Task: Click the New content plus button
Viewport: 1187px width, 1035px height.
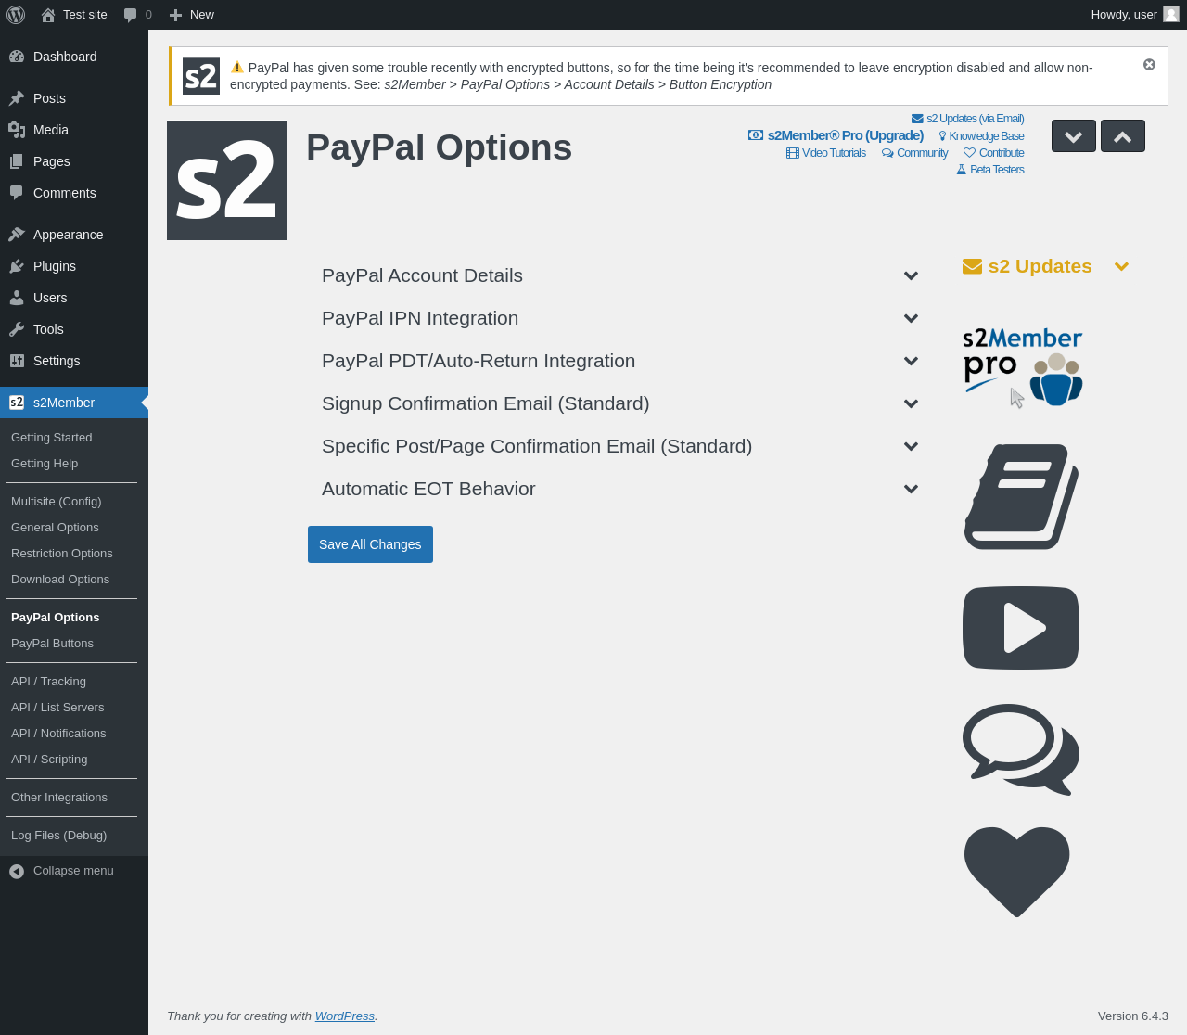Action: click(191, 15)
